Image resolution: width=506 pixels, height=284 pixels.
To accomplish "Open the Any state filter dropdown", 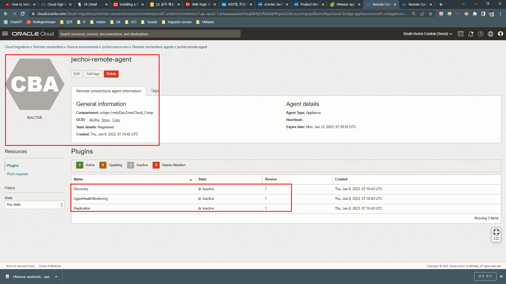I will point(35,205).
